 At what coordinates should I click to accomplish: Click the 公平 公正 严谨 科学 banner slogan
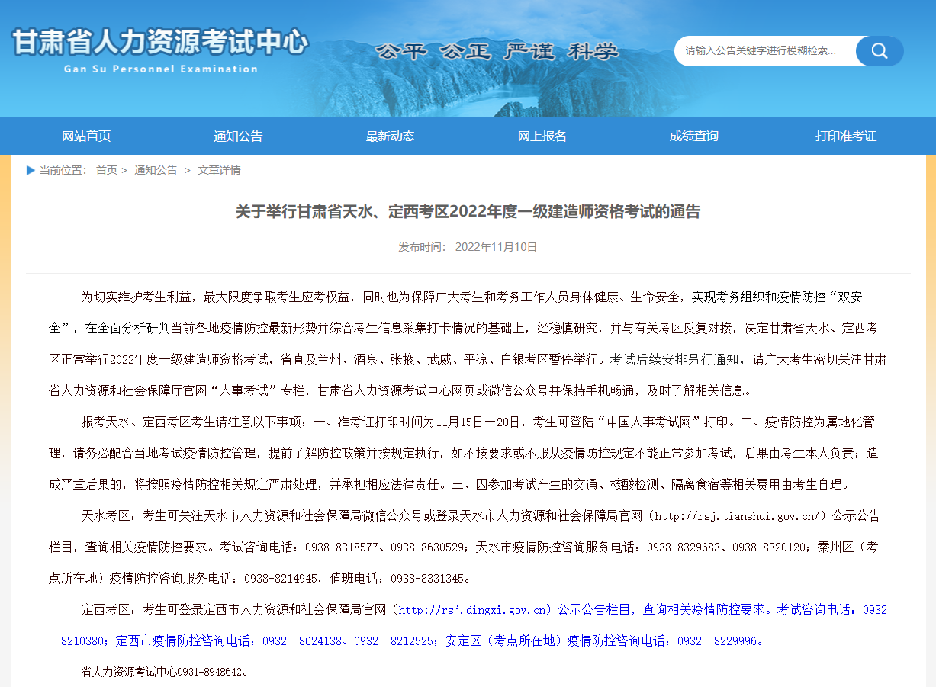[x=497, y=52]
